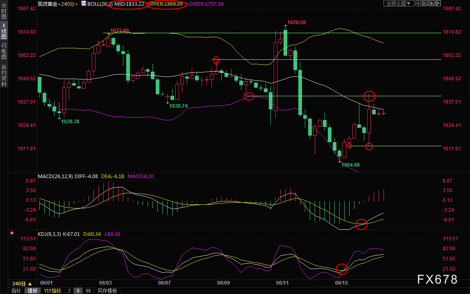This screenshot has height=294, width=470.
Task: Click the crosshair cursor icon at top right
Action: [418, 4]
